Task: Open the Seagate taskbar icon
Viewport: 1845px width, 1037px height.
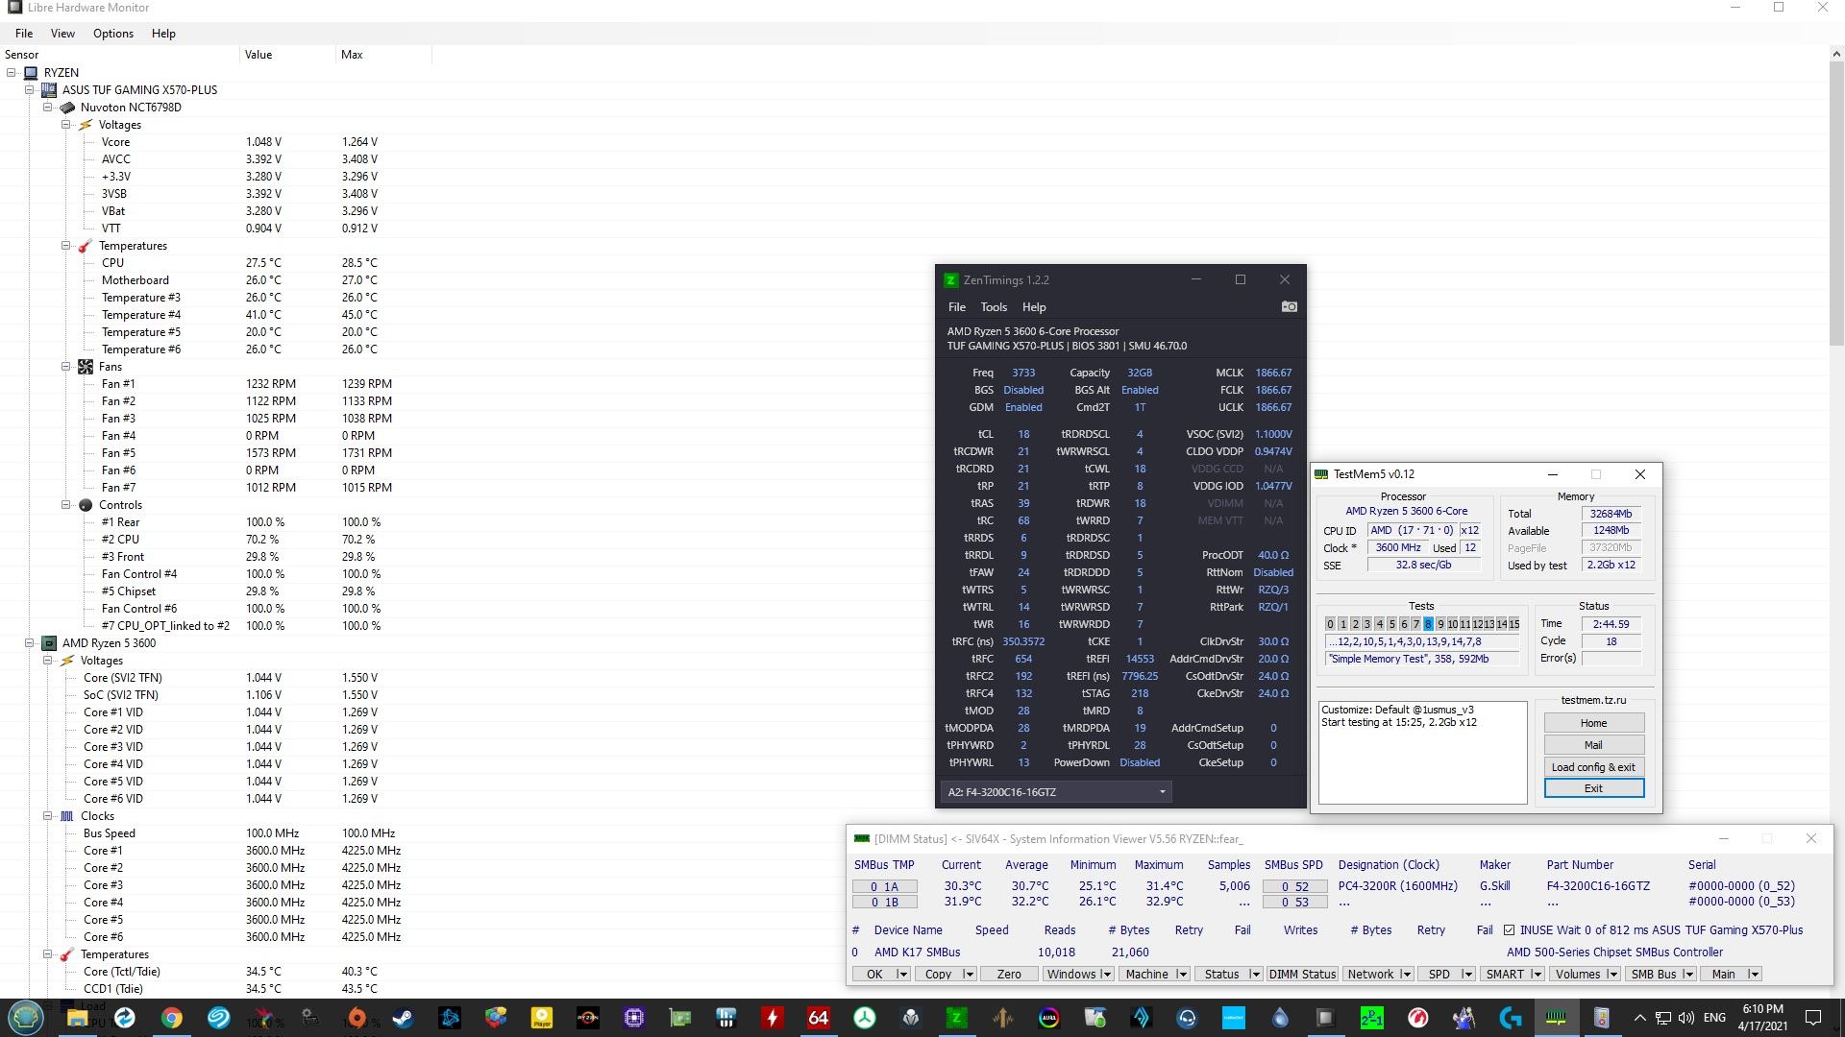Action: pyautogui.click(x=218, y=1018)
